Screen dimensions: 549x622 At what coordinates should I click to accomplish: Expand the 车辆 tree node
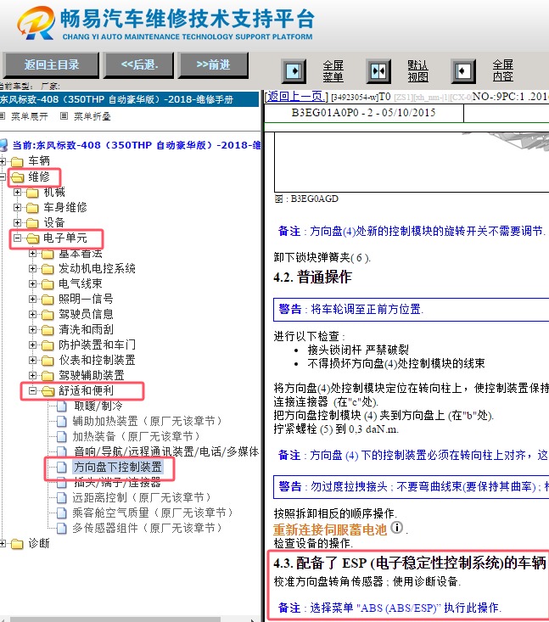3,161
